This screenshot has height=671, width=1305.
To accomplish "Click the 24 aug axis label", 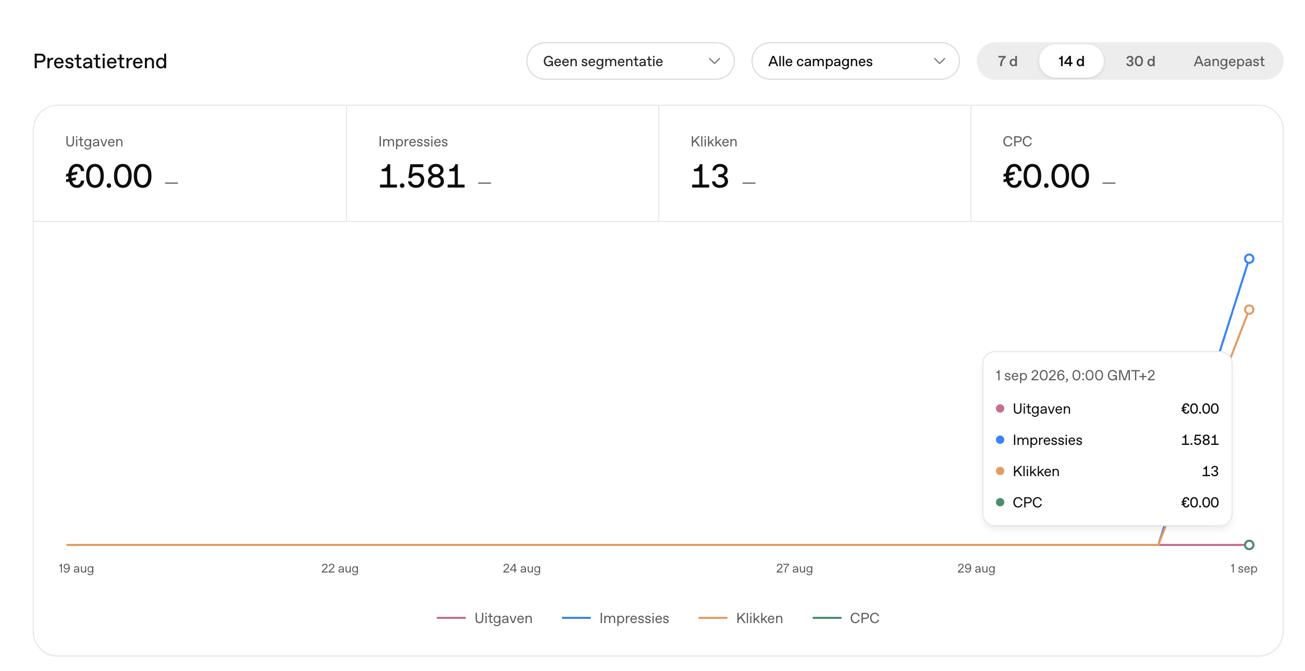I will tap(522, 568).
